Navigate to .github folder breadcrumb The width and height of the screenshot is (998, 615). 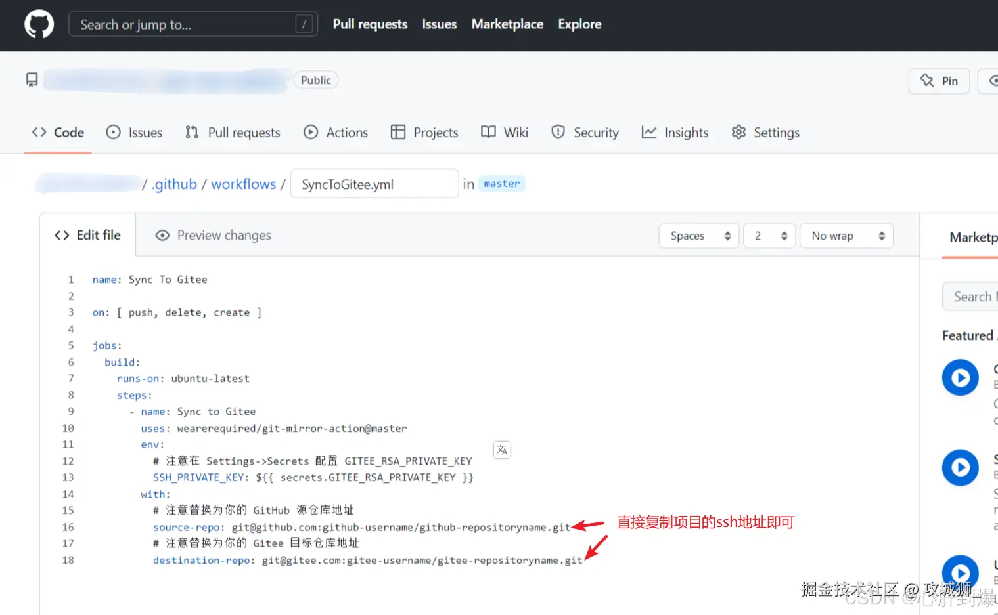click(174, 184)
